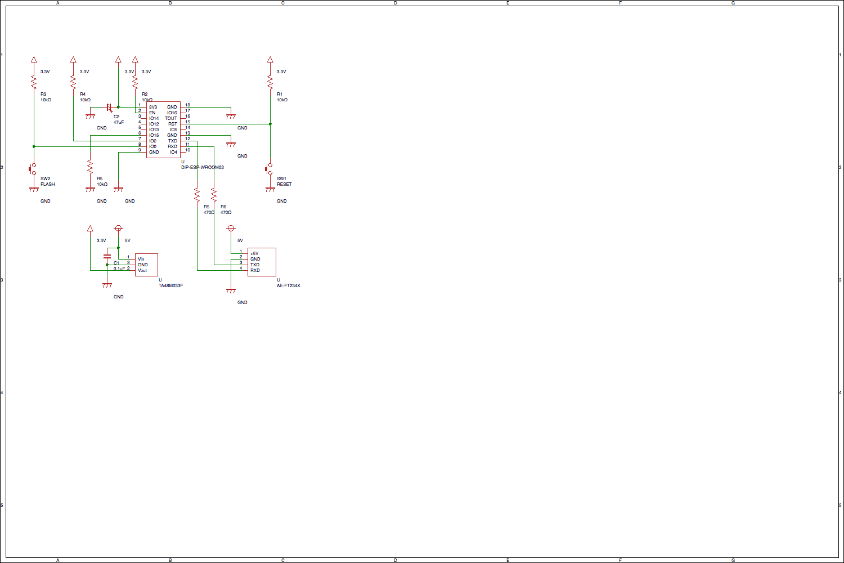Select the C2 47uF capacitor symbol
The height and width of the screenshot is (563, 844).
point(109,107)
